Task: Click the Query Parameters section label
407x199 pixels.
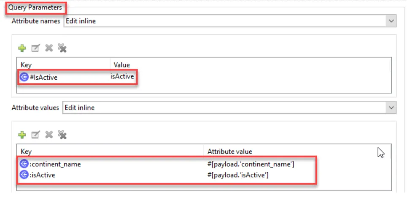Action: pos(35,7)
